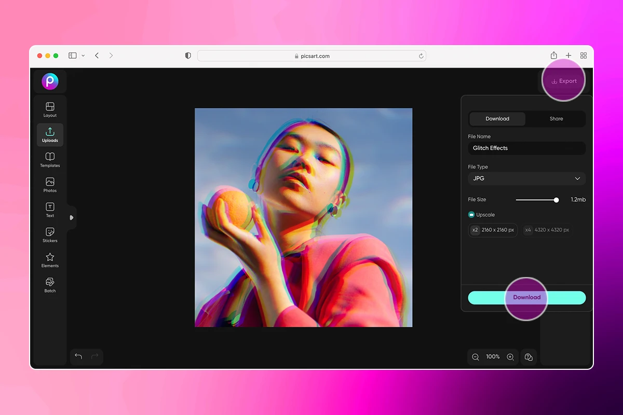This screenshot has height=415, width=623.
Task: Click the Export button
Action: [x=564, y=80]
